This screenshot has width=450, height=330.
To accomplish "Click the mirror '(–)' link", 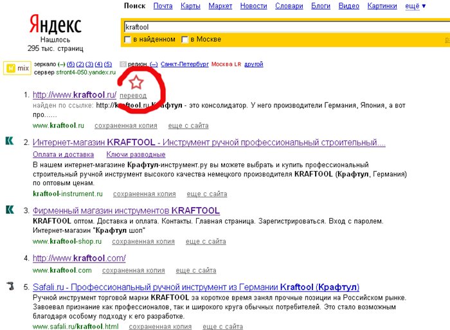I will pyautogui.click(x=62, y=64).
